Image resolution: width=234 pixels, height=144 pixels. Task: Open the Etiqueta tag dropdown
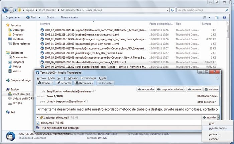coord(106,83)
